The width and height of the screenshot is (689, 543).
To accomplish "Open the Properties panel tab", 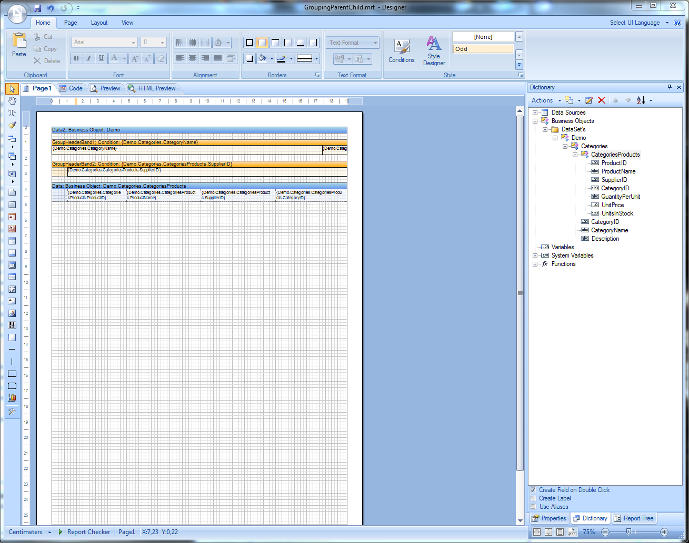I will 548,518.
